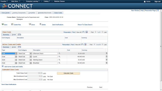Viewport: 162px width, 91px height.
Task: Click the Create New icon
Action: [12, 24]
